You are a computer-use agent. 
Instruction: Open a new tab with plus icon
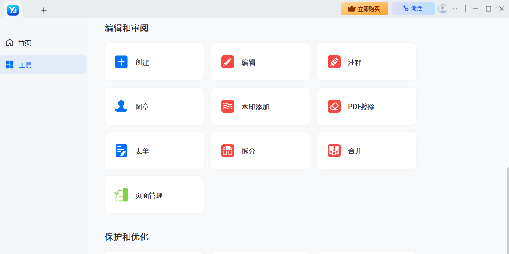click(x=44, y=10)
